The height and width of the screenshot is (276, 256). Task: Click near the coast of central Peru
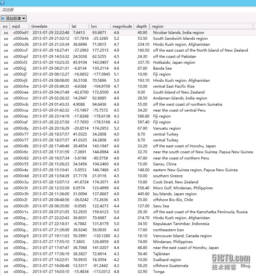coord(179,110)
